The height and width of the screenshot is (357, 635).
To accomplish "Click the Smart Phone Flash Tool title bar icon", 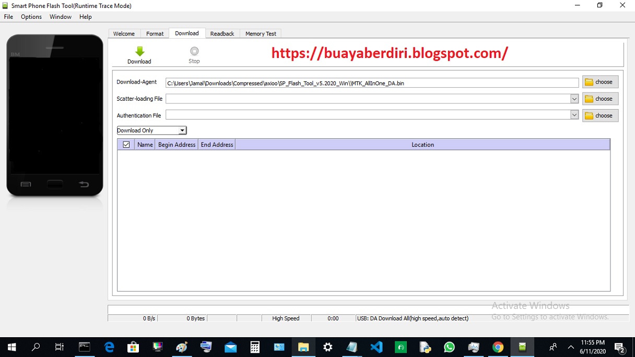I will coord(5,5).
